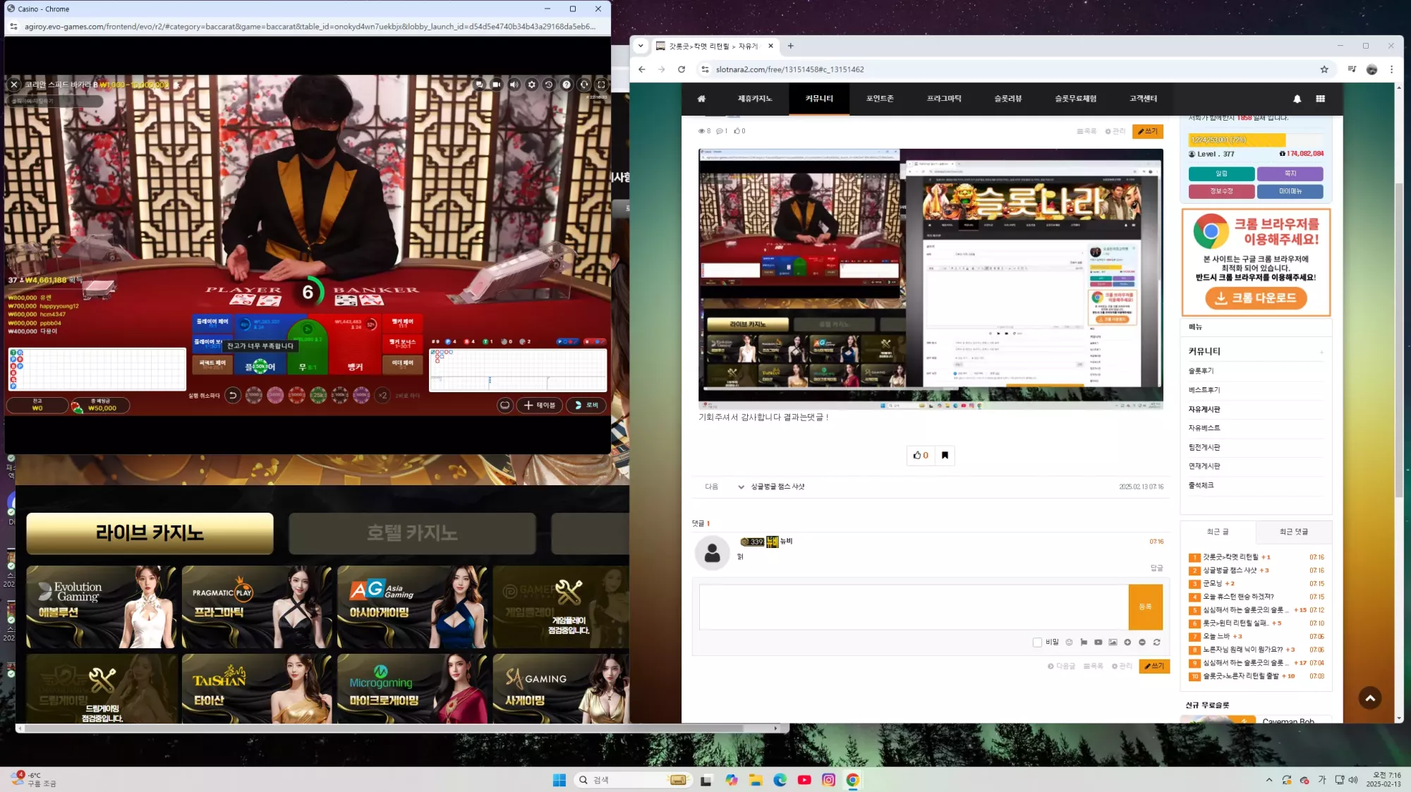
Task: Return to lobby with the 로비 button
Action: pyautogui.click(x=586, y=406)
